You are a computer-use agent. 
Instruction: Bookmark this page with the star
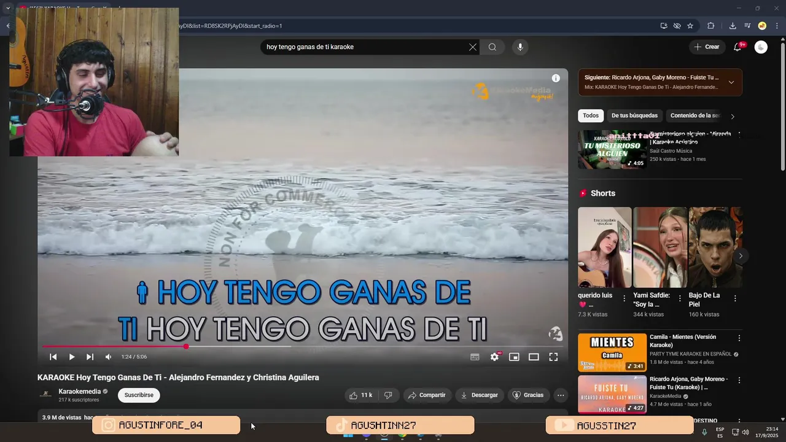[x=690, y=26]
